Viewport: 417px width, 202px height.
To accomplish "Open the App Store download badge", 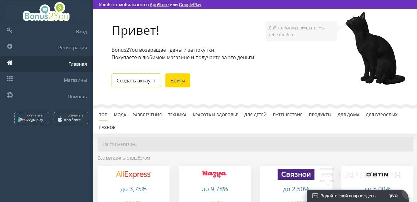I will click(x=71, y=118).
